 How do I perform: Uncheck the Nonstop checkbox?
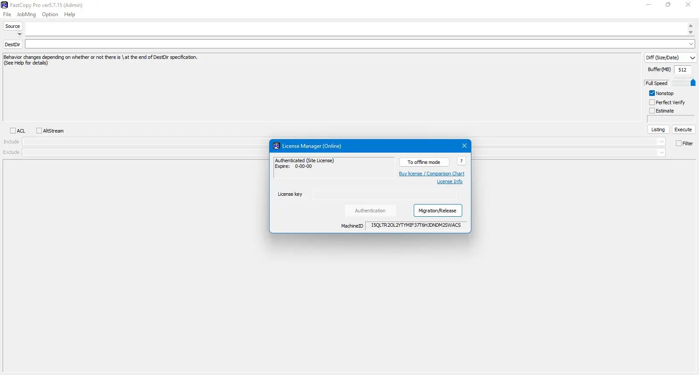[x=652, y=93]
